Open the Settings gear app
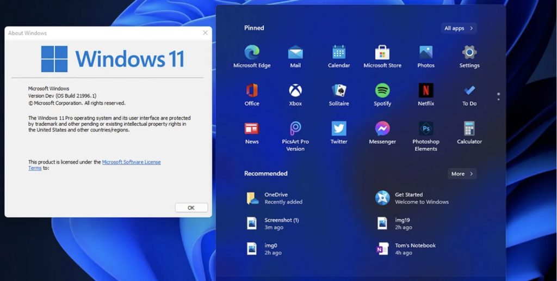The width and height of the screenshot is (557, 281). [469, 56]
